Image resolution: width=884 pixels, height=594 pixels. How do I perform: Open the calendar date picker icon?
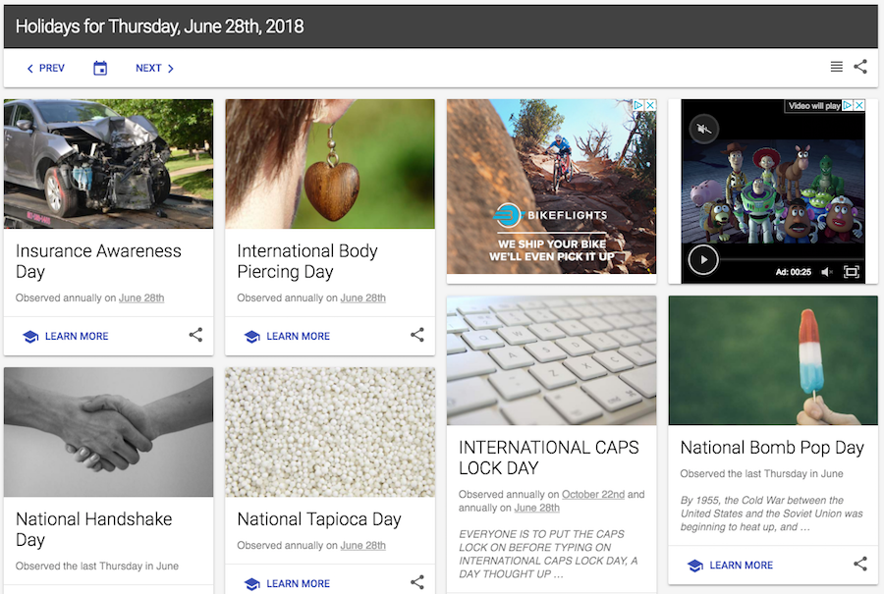tap(100, 68)
